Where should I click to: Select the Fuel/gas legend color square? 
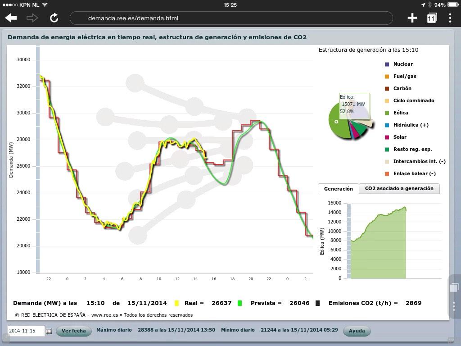coord(387,77)
